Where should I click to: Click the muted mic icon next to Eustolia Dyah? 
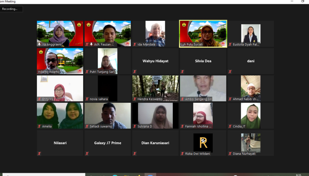230,45
